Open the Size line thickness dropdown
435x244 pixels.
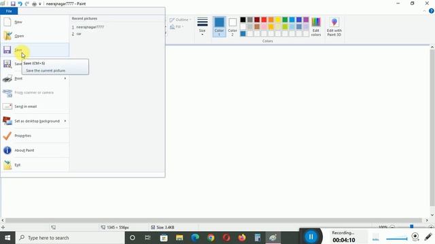click(x=203, y=26)
